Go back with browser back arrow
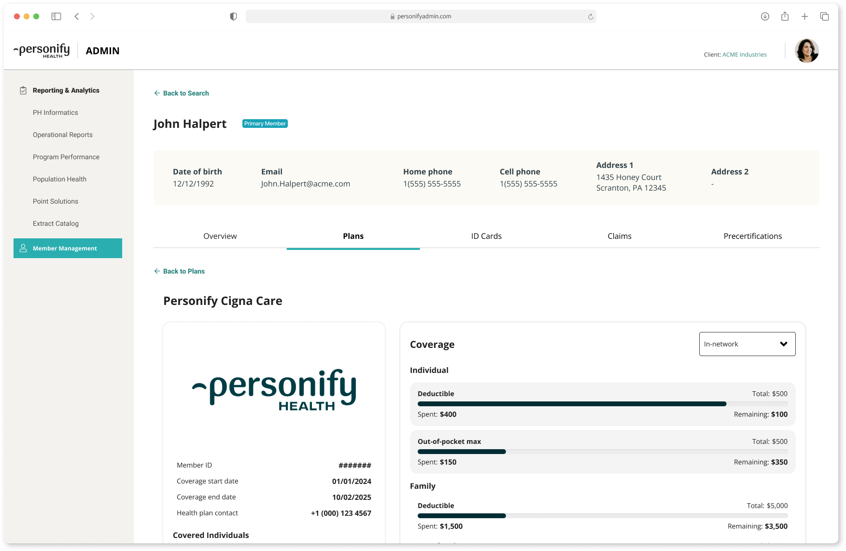The image size is (846, 551). click(77, 16)
